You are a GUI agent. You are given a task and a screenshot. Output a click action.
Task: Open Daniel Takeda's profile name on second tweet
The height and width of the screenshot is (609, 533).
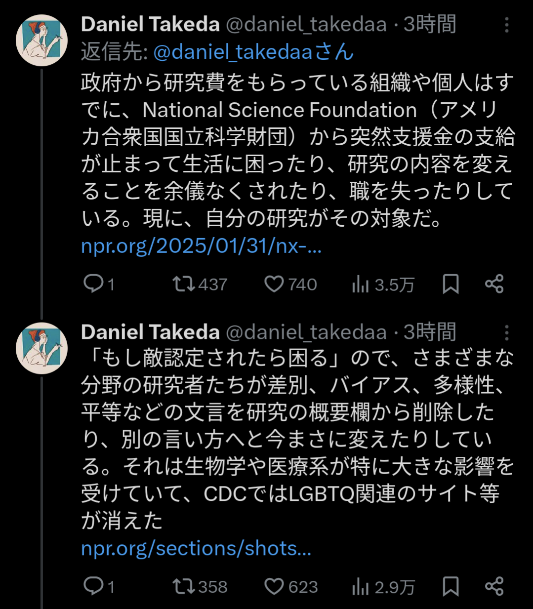coord(150,332)
